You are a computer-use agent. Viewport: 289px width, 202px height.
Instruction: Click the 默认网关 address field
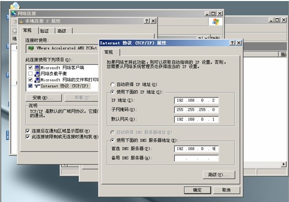click(196, 120)
